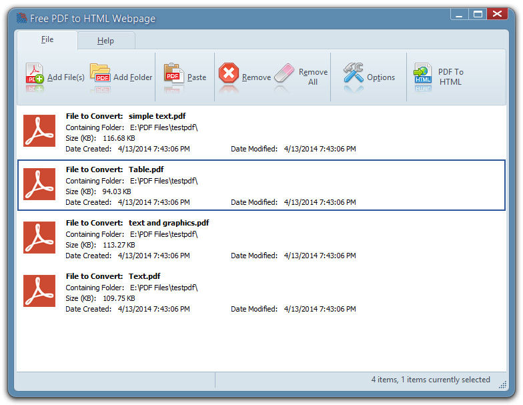Click the Add File(s) label
The width and height of the screenshot is (523, 405).
click(x=66, y=77)
